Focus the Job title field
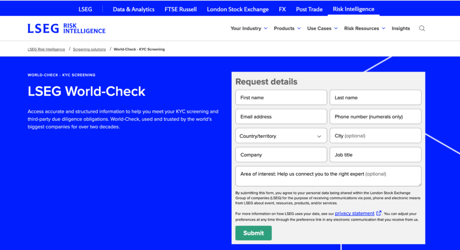Screen dimensions: 460x250 pos(376,155)
